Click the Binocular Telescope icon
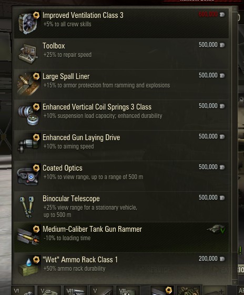244x295 pixels. [27, 206]
